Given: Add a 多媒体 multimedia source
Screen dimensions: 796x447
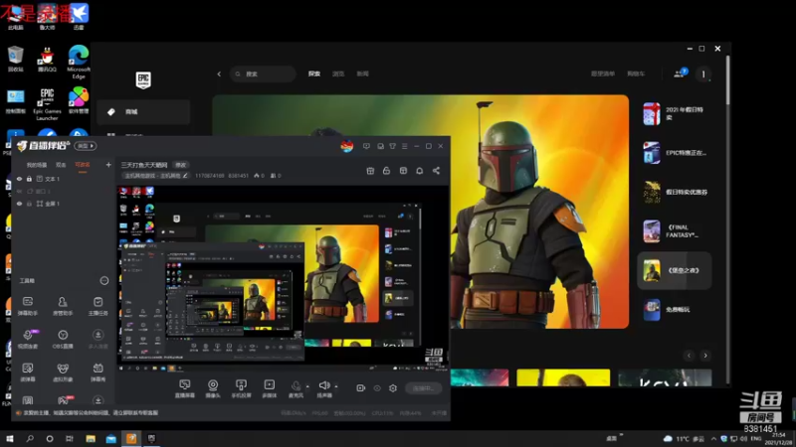Looking at the screenshot, I should click(x=269, y=388).
